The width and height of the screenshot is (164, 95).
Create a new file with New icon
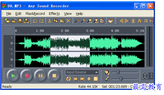[8, 21]
